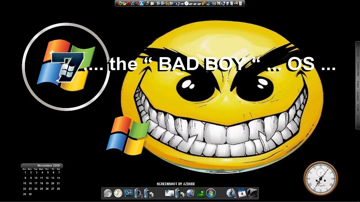
Task: Launch Google Chrome from the top dock
Action: [x=124, y=4]
